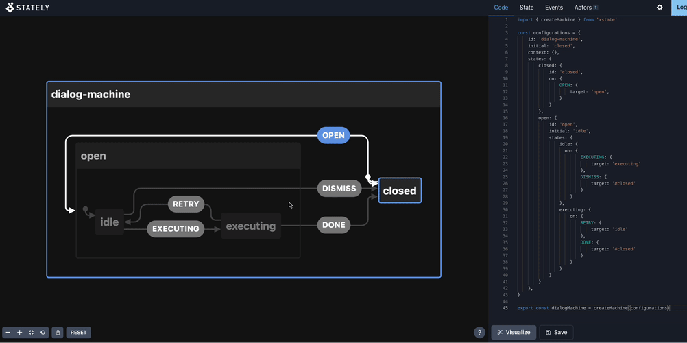Click the zoom in plus icon
Viewport: 687px width, 343px height.
click(20, 333)
